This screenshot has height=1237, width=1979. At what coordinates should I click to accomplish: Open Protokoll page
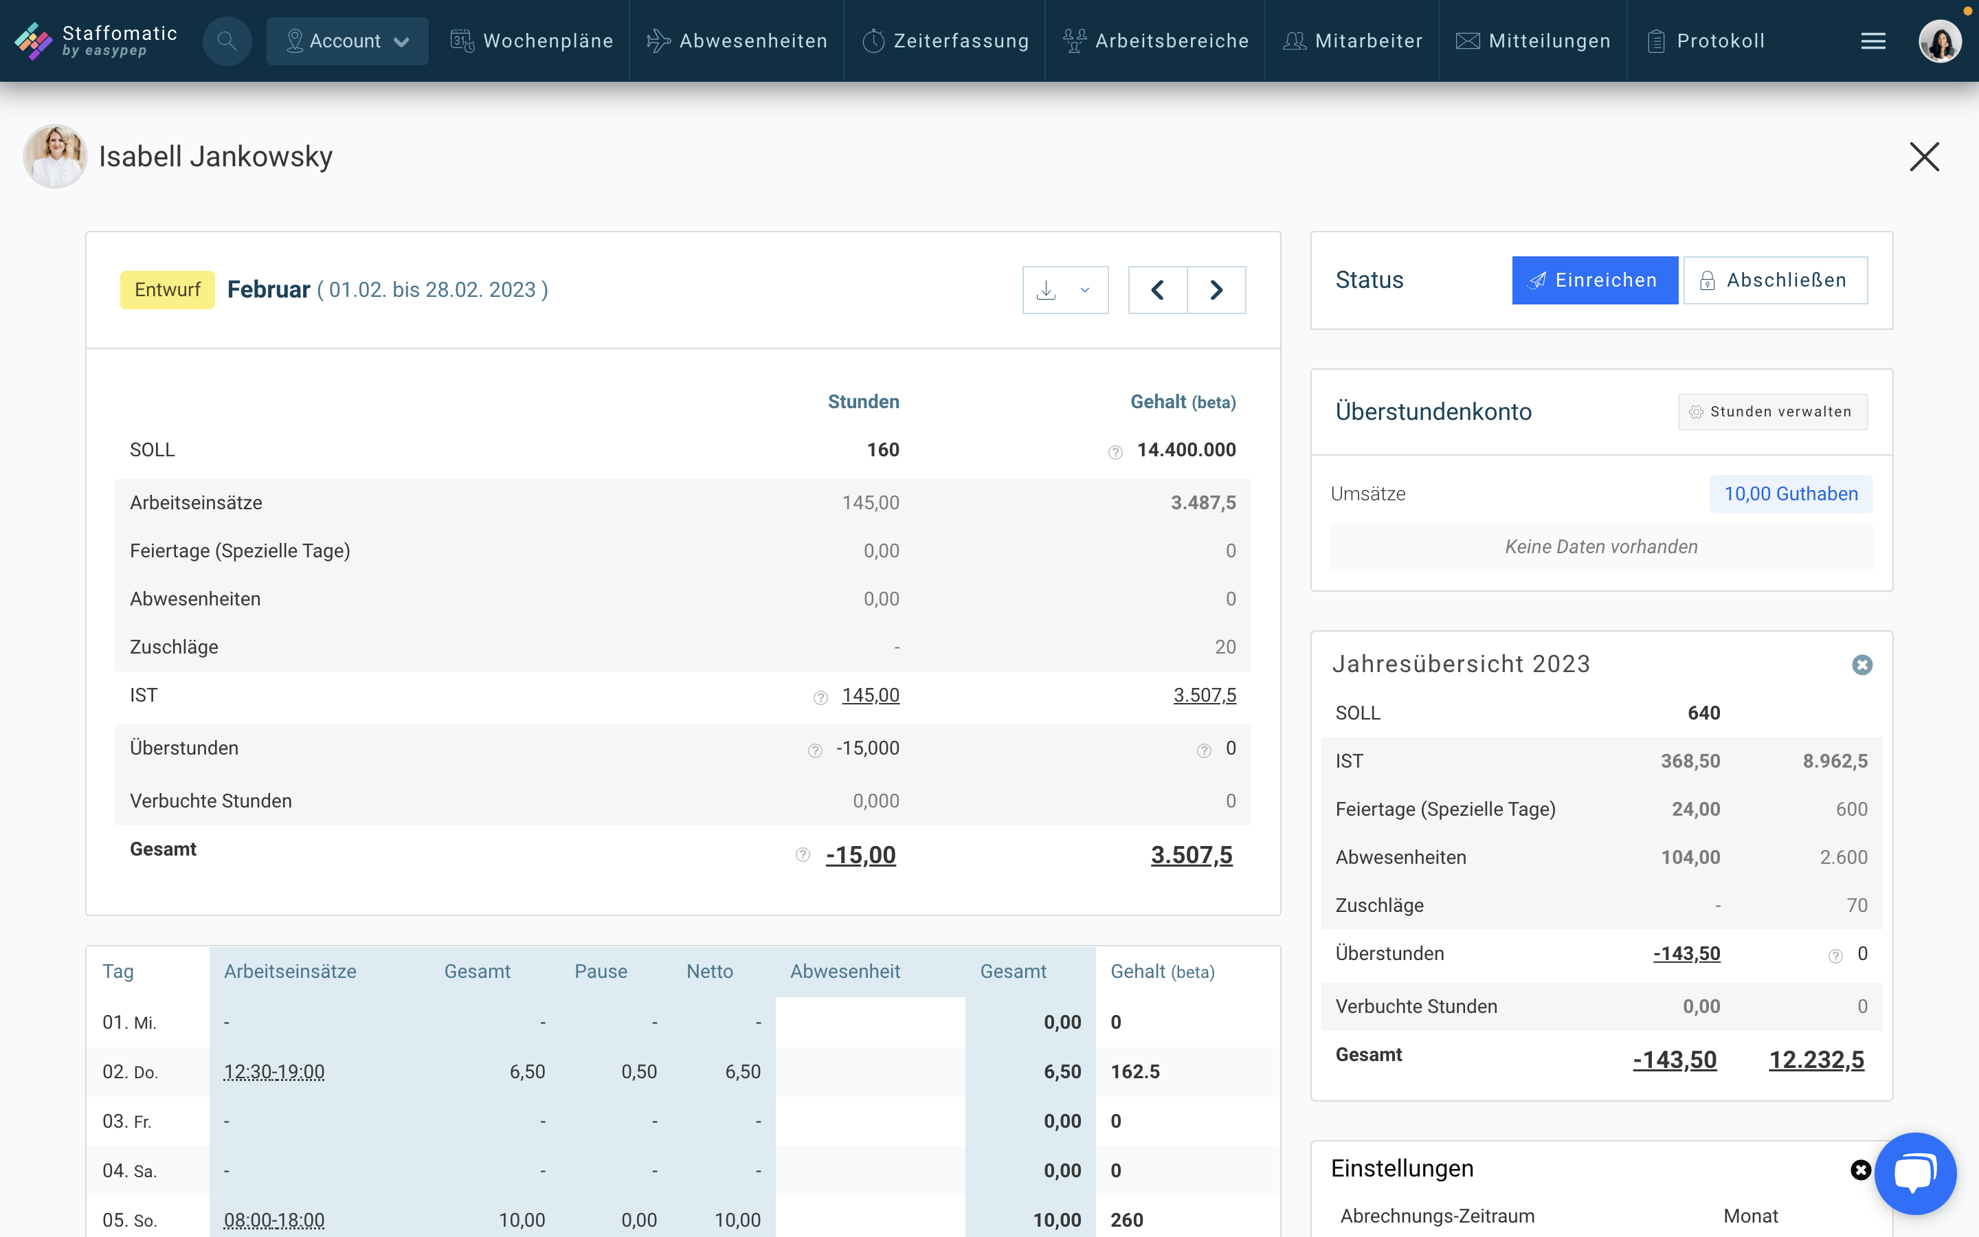coord(1706,41)
